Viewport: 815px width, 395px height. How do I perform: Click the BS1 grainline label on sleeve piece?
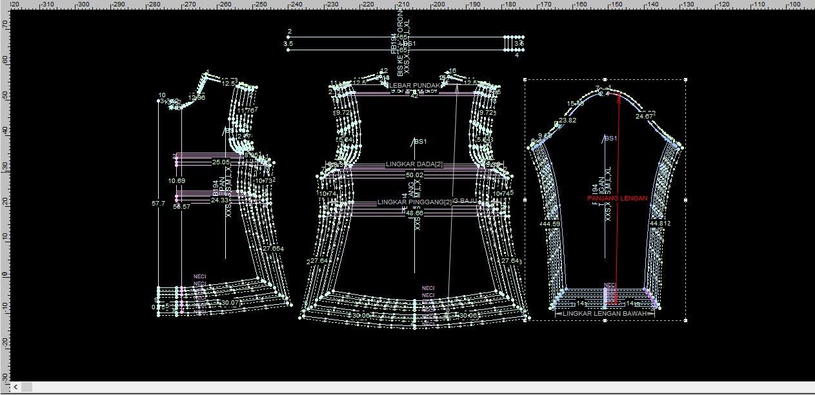point(610,139)
